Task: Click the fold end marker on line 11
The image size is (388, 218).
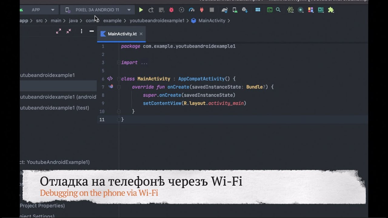Action: click(x=119, y=120)
